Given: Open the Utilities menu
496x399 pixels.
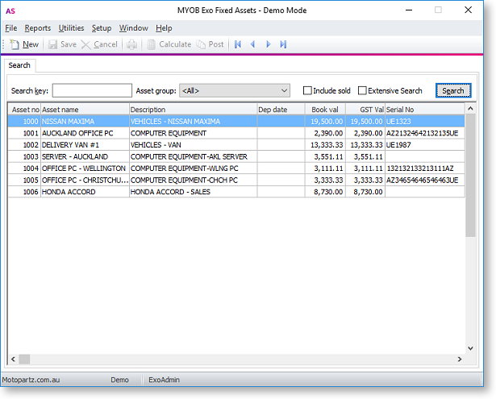Looking at the screenshot, I should click(71, 28).
